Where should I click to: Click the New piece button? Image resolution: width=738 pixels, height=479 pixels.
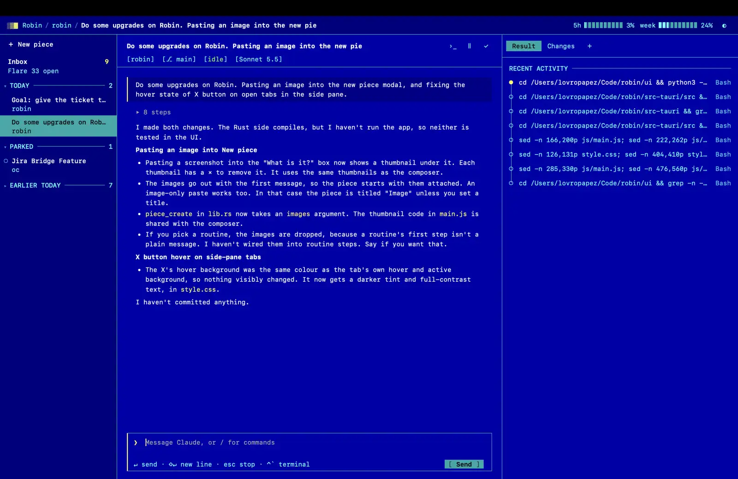(x=31, y=44)
